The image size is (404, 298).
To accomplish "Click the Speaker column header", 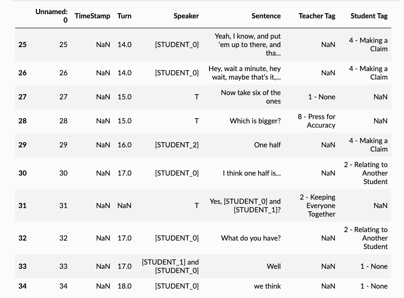I will click(x=186, y=16).
